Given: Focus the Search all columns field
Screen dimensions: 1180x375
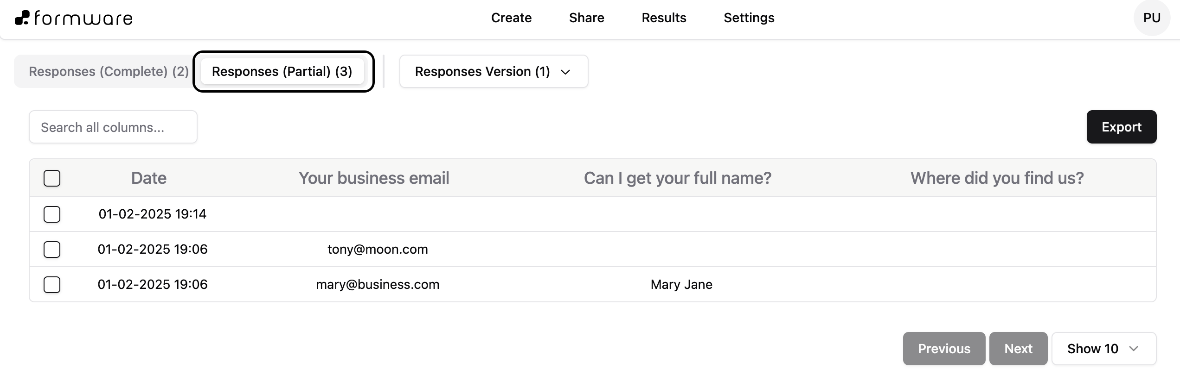Looking at the screenshot, I should [x=113, y=127].
